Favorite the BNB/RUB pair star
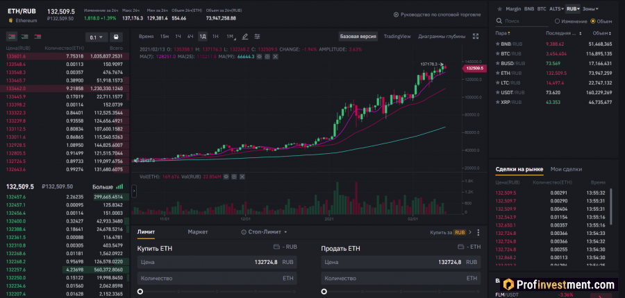 [x=497, y=44]
